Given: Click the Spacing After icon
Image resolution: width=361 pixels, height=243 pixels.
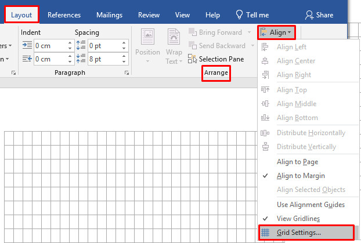Looking at the screenshot, I should (x=81, y=59).
